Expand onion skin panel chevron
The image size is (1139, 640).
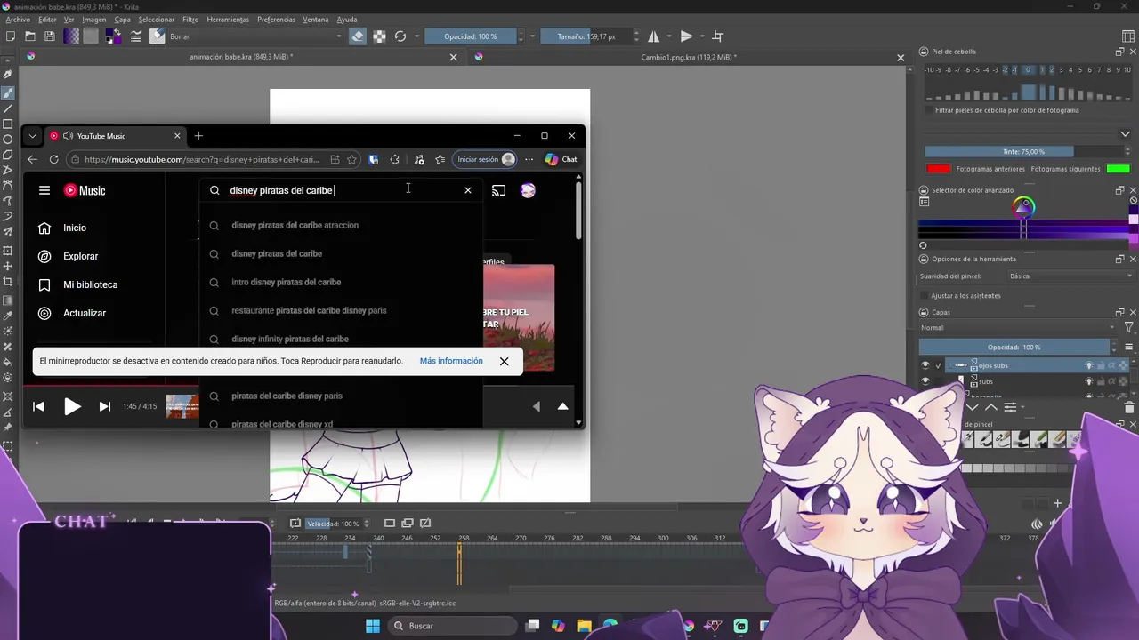1125,134
